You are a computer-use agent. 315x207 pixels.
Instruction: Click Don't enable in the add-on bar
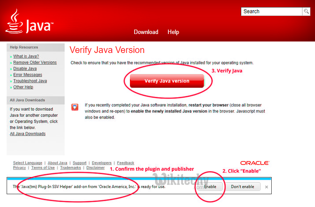pos(243,187)
